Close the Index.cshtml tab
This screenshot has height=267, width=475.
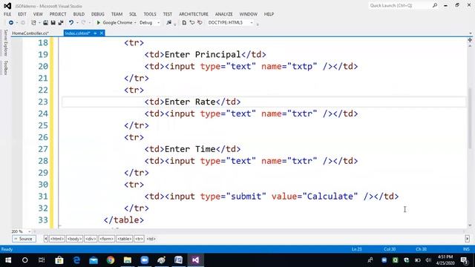102,33
